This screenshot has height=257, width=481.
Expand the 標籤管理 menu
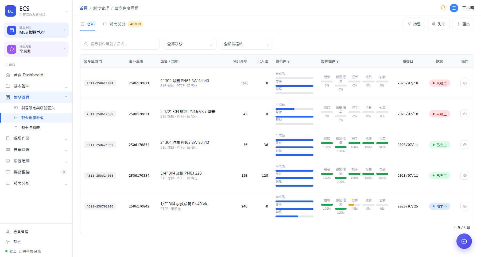pyautogui.click(x=36, y=150)
